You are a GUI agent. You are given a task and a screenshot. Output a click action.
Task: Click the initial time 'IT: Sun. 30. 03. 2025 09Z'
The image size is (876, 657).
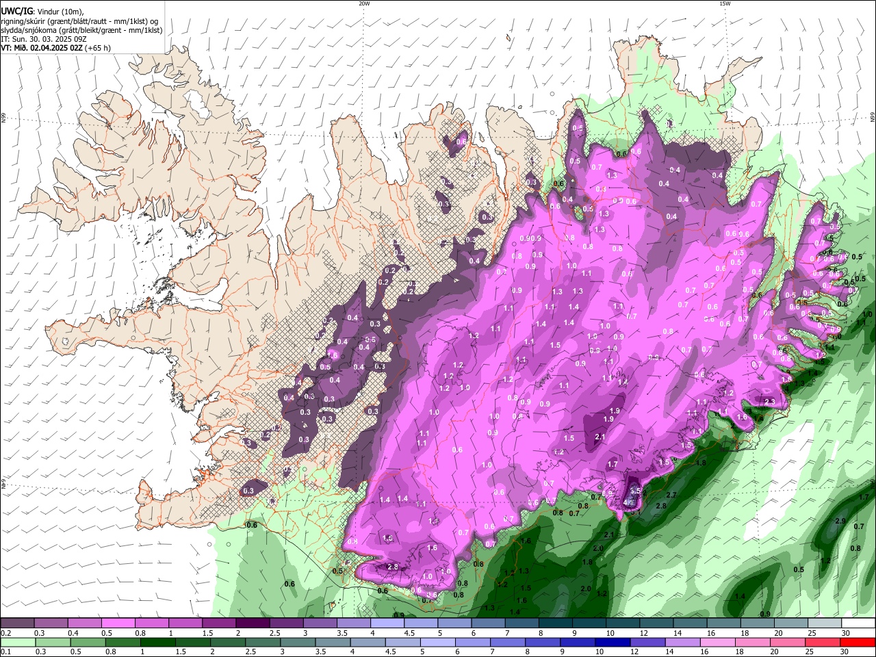coord(44,39)
